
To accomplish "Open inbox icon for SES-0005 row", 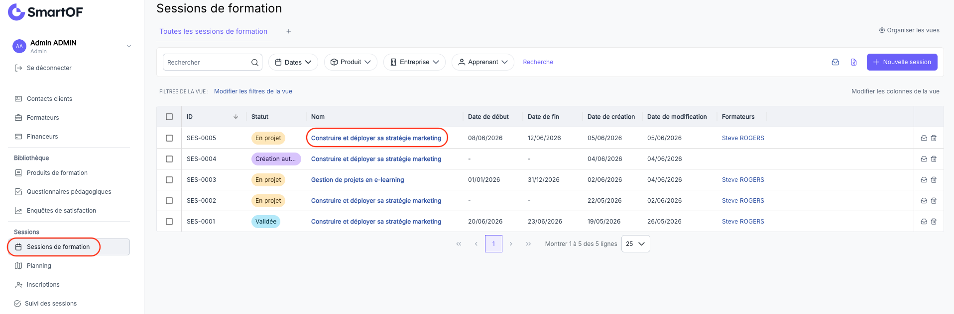I will coord(924,138).
